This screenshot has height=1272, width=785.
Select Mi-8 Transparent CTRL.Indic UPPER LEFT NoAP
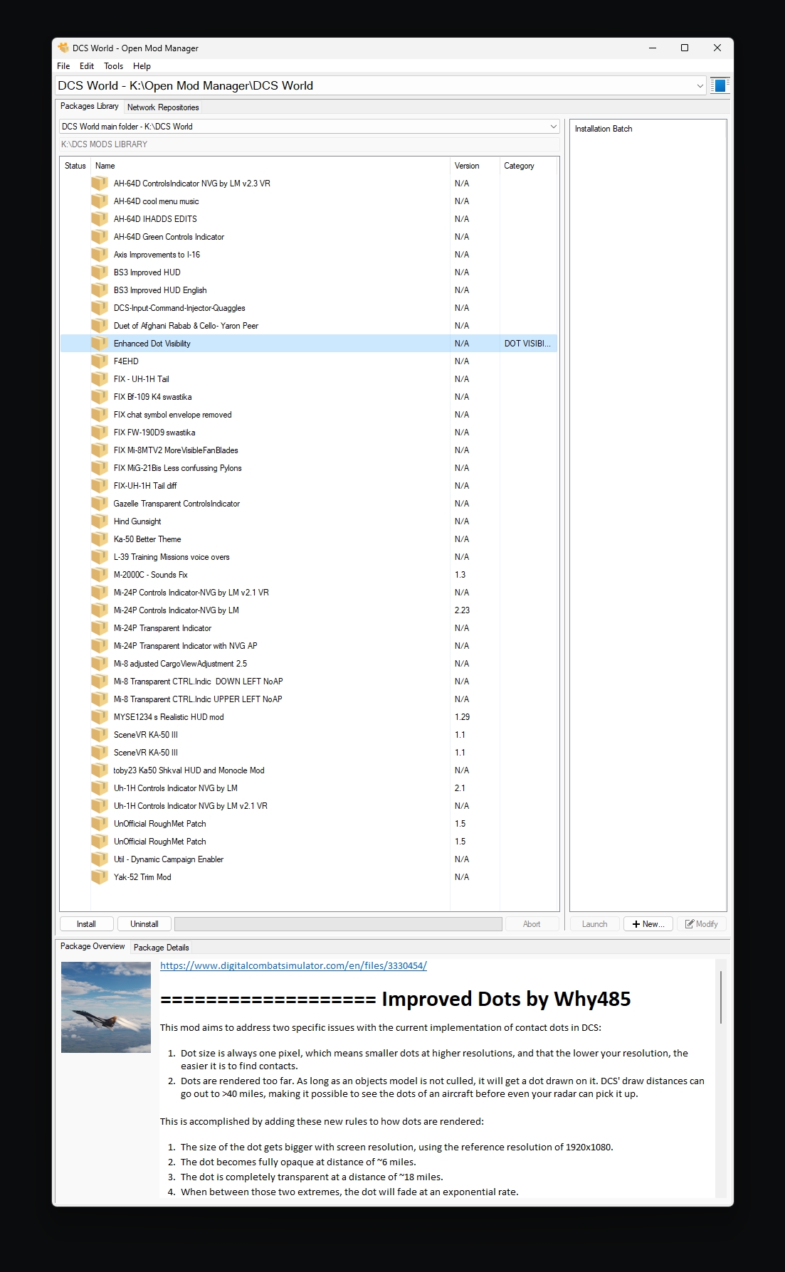point(309,699)
